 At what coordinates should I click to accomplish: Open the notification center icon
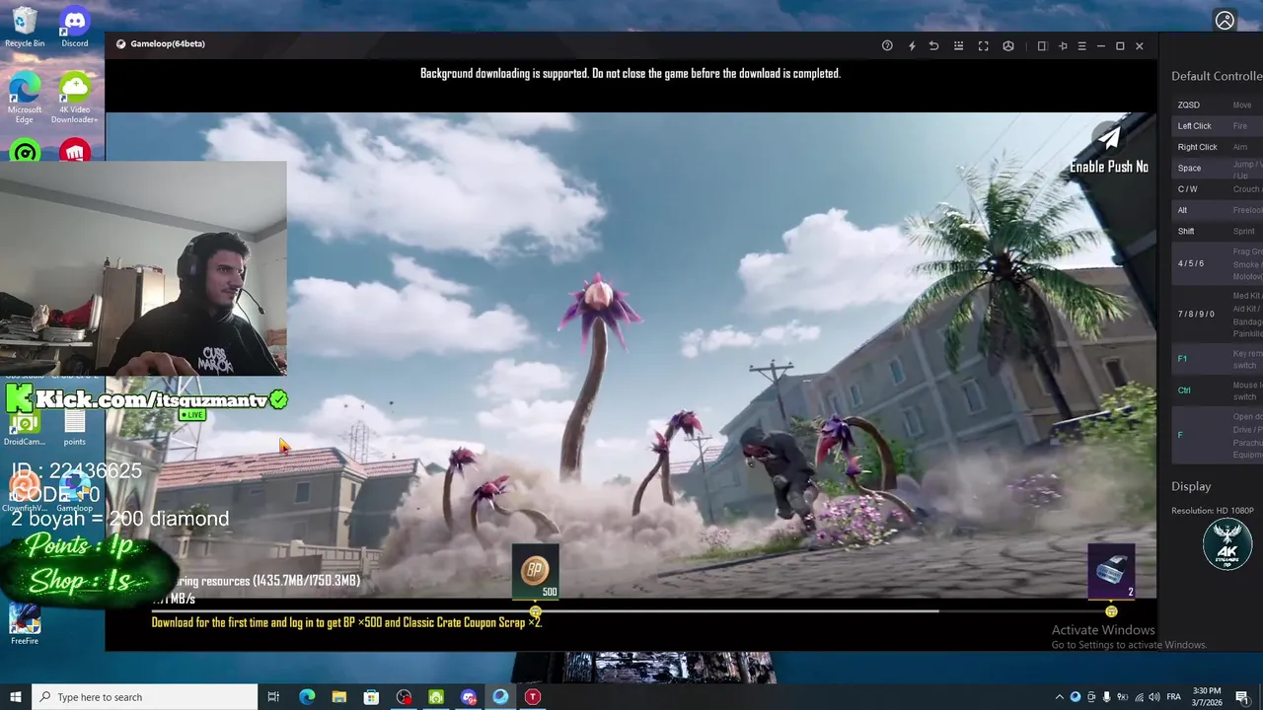[1242, 697]
